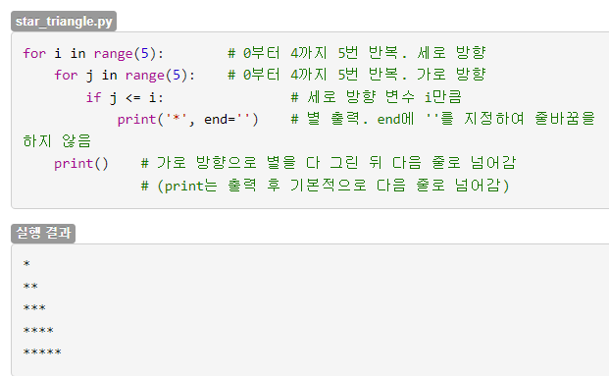Image resolution: width=609 pixels, height=376 pixels.
Task: Click the 실행 결과 label
Action: pyautogui.click(x=43, y=234)
